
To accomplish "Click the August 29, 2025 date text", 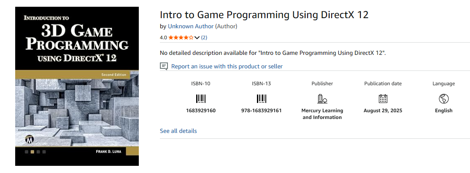I will click(383, 111).
